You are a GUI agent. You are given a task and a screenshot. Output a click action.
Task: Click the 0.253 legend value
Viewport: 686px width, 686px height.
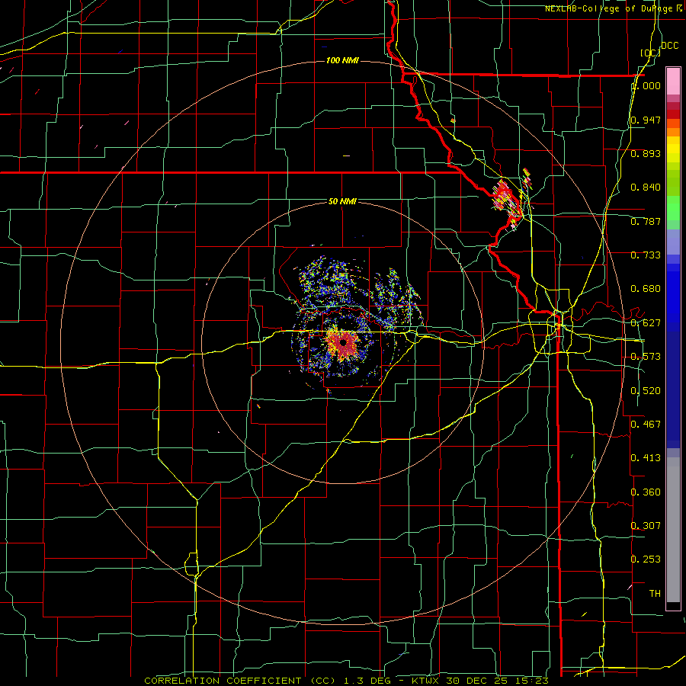[x=646, y=559]
